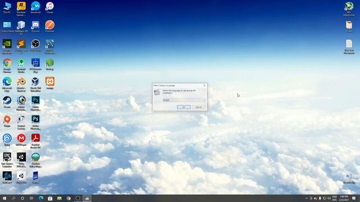Screen dimensions: 360x202
Task: Open the volume control in system tray
Action: pyautogui.click(x=329, y=198)
